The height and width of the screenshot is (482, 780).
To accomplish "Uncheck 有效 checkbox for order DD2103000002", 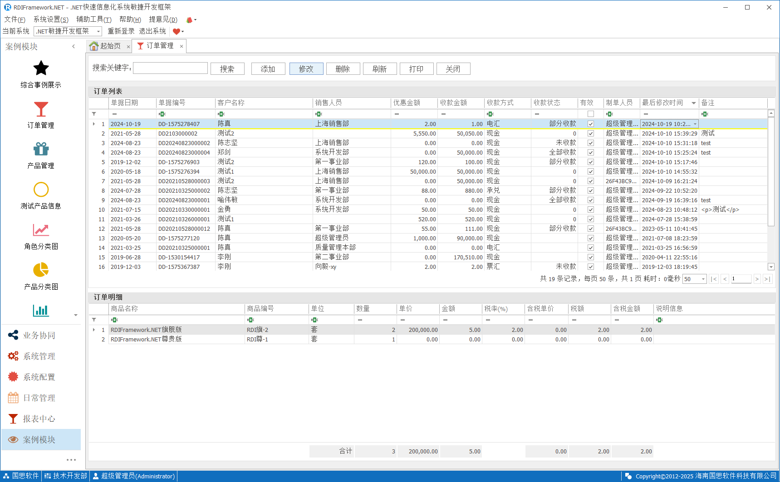I will 590,133.
